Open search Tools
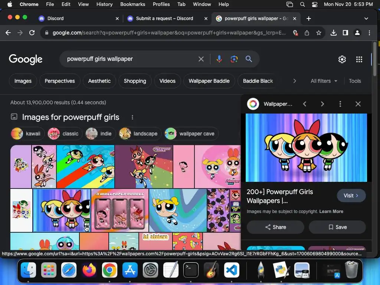The height and width of the screenshot is (285, 380). pos(355,81)
